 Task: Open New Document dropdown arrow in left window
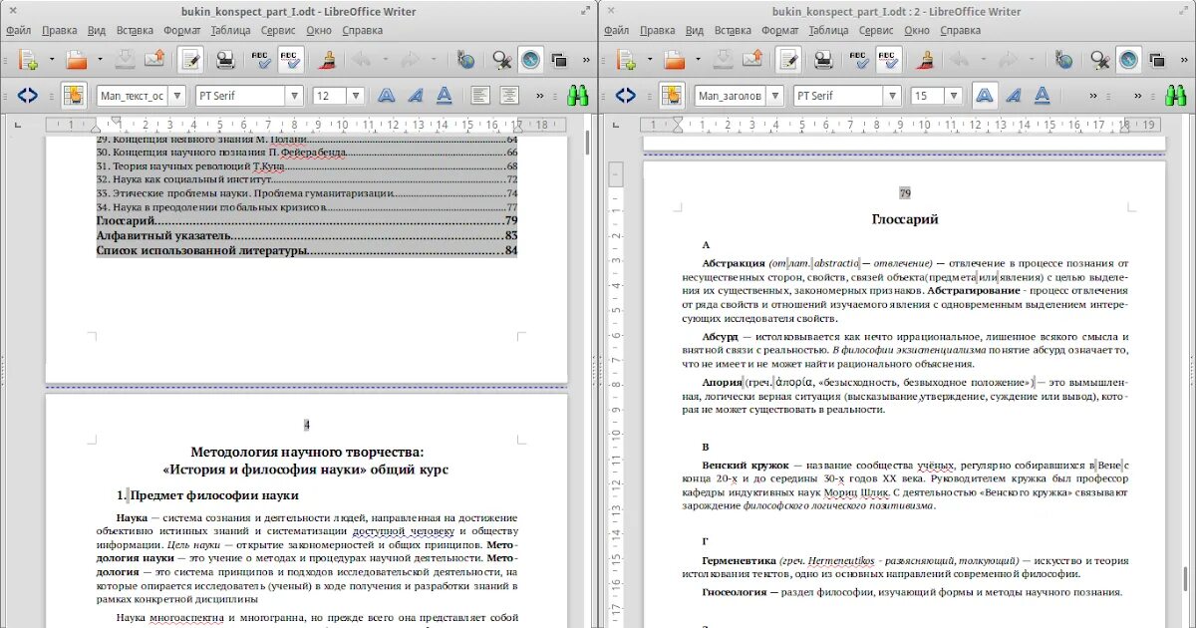50,60
